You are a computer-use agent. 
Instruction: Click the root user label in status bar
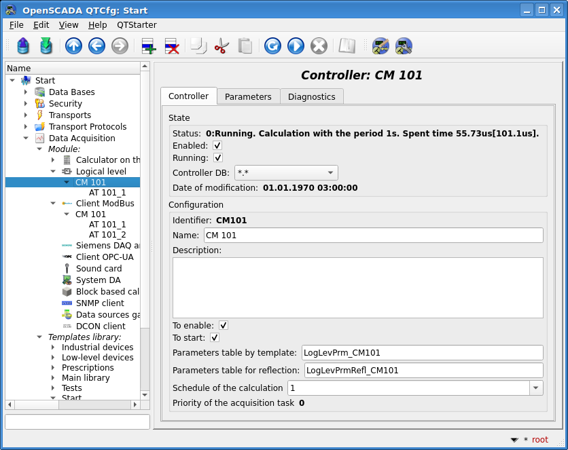coord(539,440)
